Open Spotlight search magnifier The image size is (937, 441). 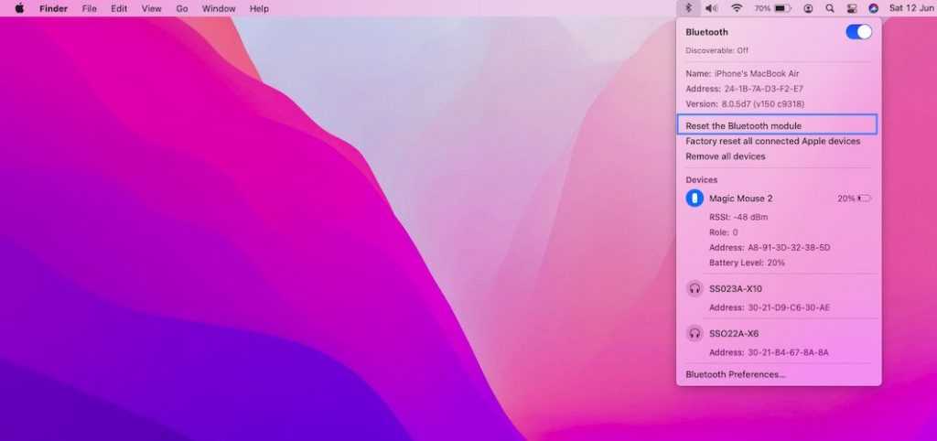(830, 8)
